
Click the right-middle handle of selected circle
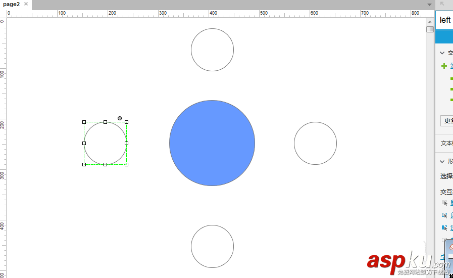(x=127, y=143)
